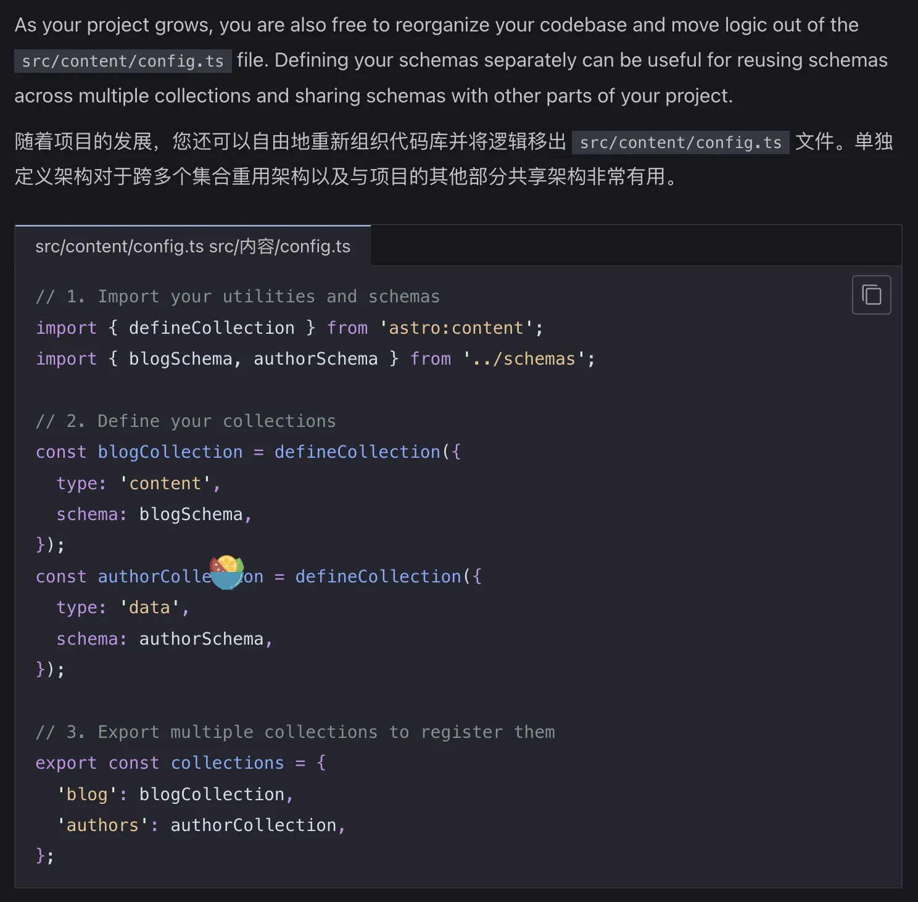The width and height of the screenshot is (918, 902).
Task: Click the type: 'content' line
Action: (x=138, y=484)
